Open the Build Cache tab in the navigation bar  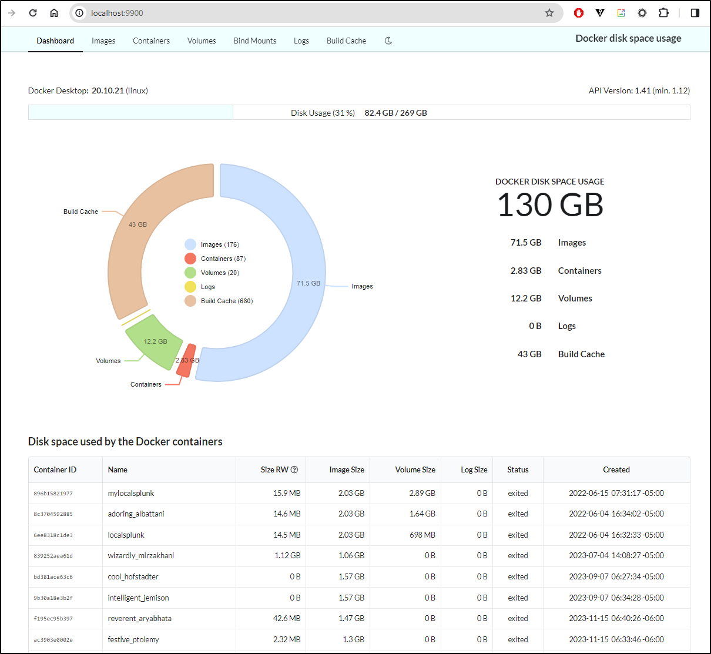pyautogui.click(x=346, y=41)
